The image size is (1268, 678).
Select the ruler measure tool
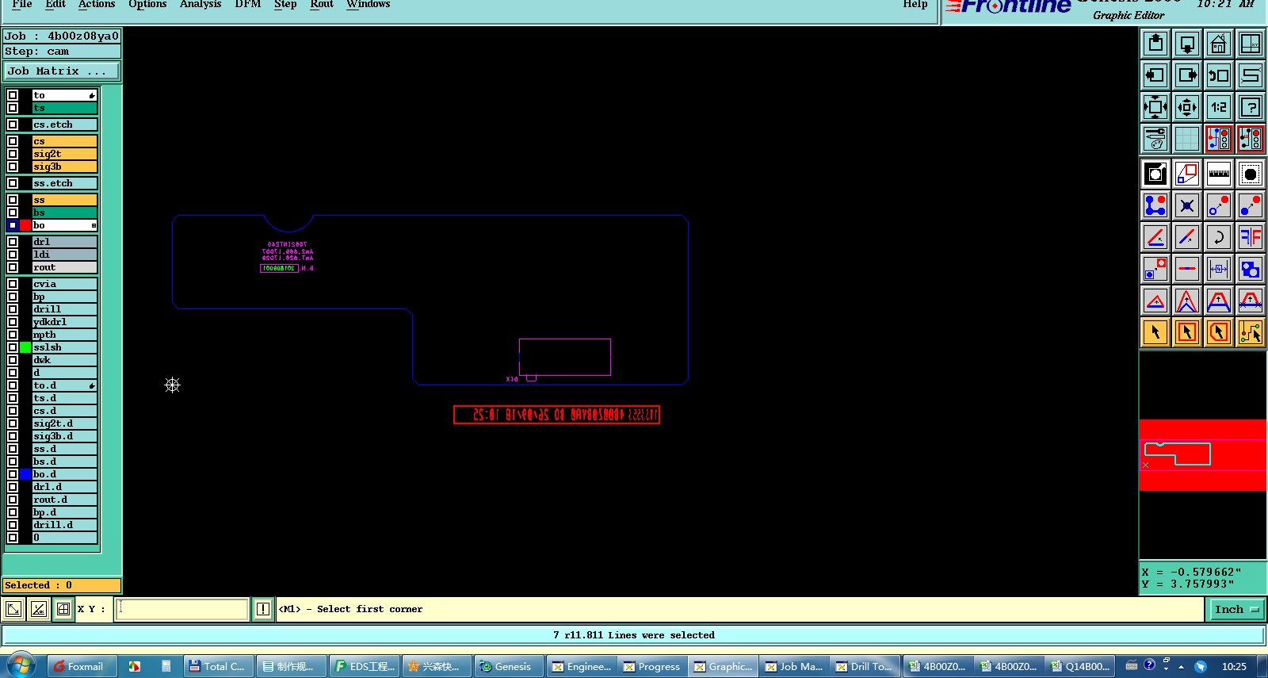[1219, 174]
